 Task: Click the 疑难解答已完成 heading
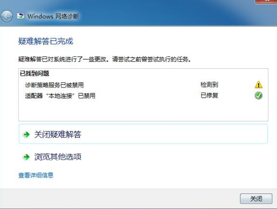tap(46, 41)
